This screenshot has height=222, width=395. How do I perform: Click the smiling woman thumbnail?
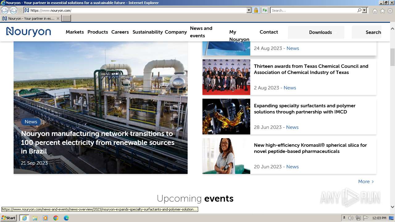(x=226, y=156)
